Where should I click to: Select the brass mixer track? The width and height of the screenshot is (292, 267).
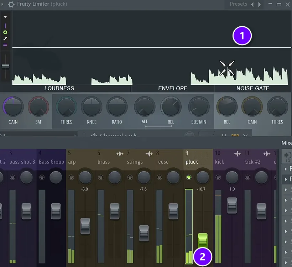[104, 162]
